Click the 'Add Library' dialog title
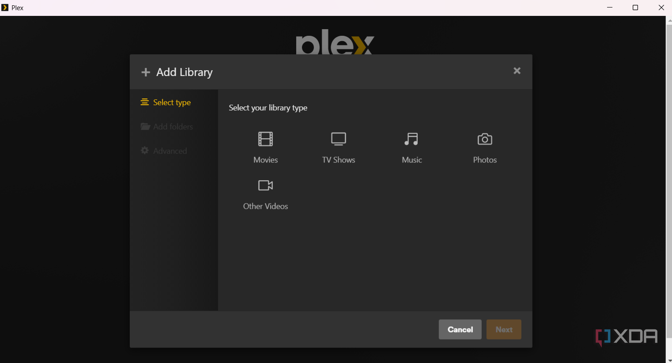The width and height of the screenshot is (672, 363). coord(185,72)
